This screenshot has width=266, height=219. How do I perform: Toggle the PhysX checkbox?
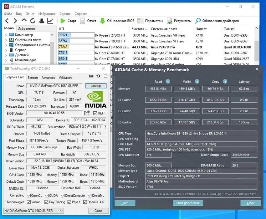point(69,202)
